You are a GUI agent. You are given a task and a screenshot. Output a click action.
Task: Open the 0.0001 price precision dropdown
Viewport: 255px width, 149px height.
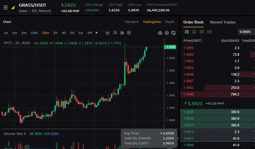pos(246,32)
